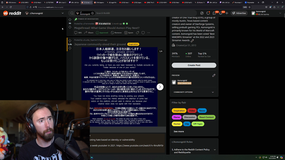Filter posts by React Content flair

pos(207,117)
